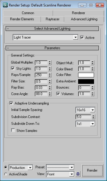107x181 pixels.
Task: Enable Show Samples checkbox
Action: (x=13, y=130)
